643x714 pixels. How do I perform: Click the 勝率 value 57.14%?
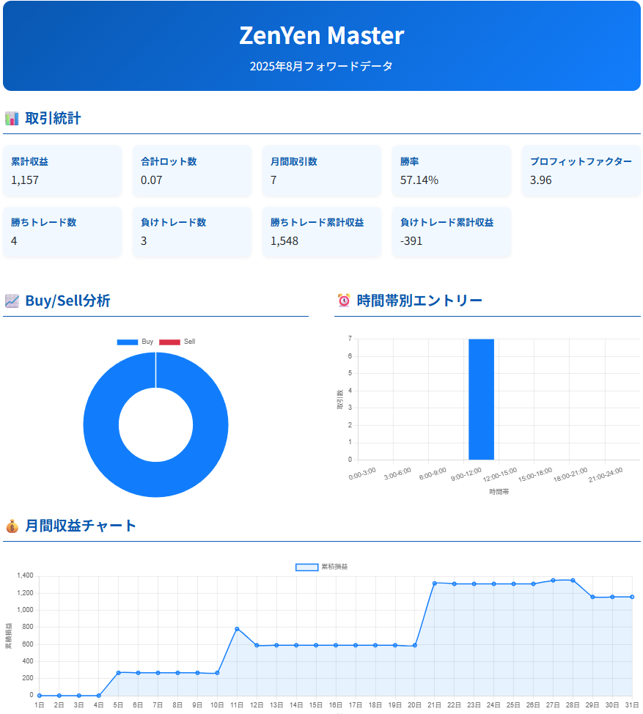pos(419,180)
